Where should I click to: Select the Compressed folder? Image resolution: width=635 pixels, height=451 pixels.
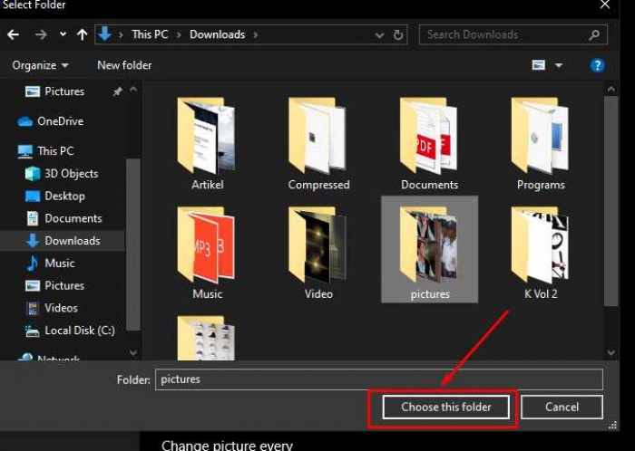(x=318, y=143)
